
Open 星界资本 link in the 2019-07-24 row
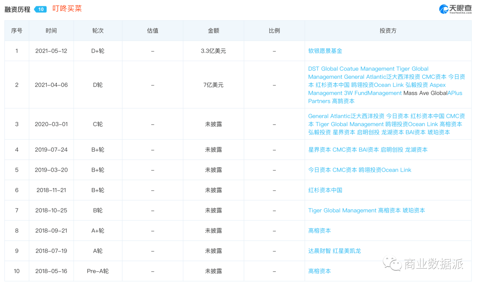point(319,150)
